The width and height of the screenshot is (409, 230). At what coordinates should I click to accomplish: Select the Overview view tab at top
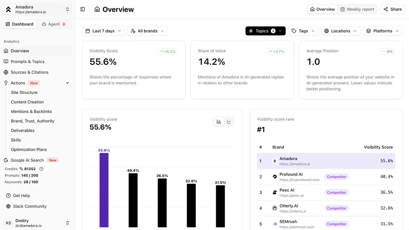(x=322, y=9)
